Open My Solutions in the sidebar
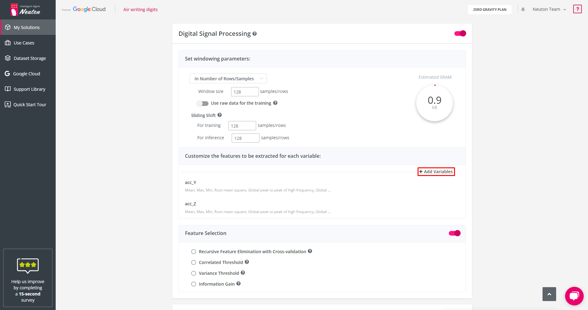The image size is (588, 310). click(28, 27)
